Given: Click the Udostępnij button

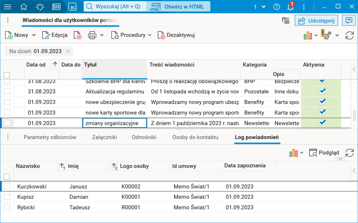Looking at the screenshot, I should tap(316, 20).
